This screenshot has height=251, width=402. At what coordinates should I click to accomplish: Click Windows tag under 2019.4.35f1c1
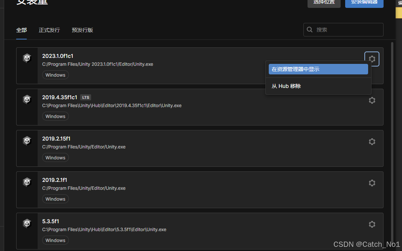55,116
